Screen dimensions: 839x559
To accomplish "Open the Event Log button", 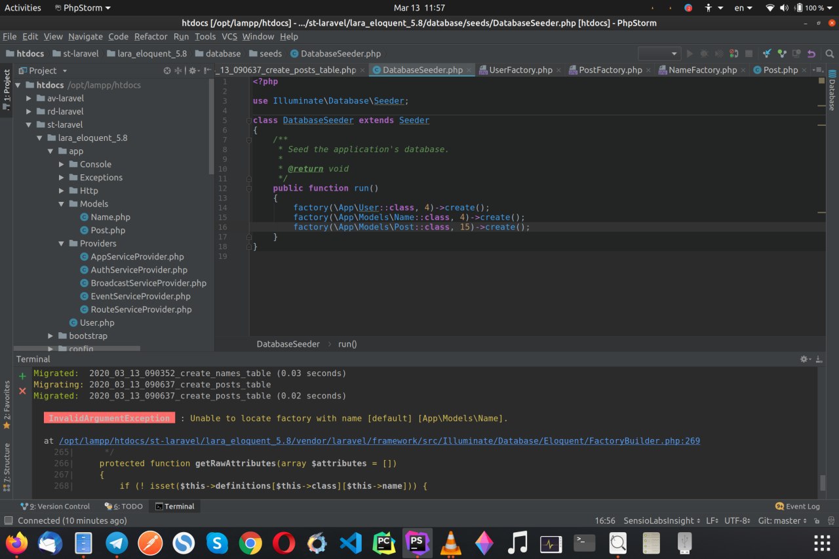I will point(798,506).
